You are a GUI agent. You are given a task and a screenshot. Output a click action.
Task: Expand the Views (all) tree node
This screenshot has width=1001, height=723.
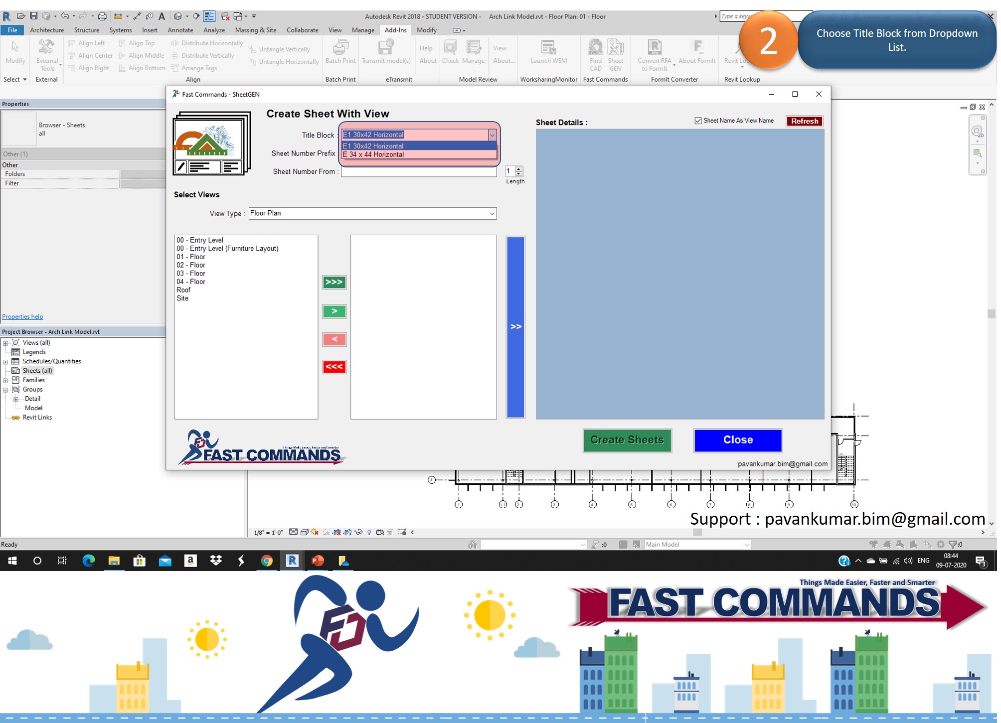click(5, 343)
